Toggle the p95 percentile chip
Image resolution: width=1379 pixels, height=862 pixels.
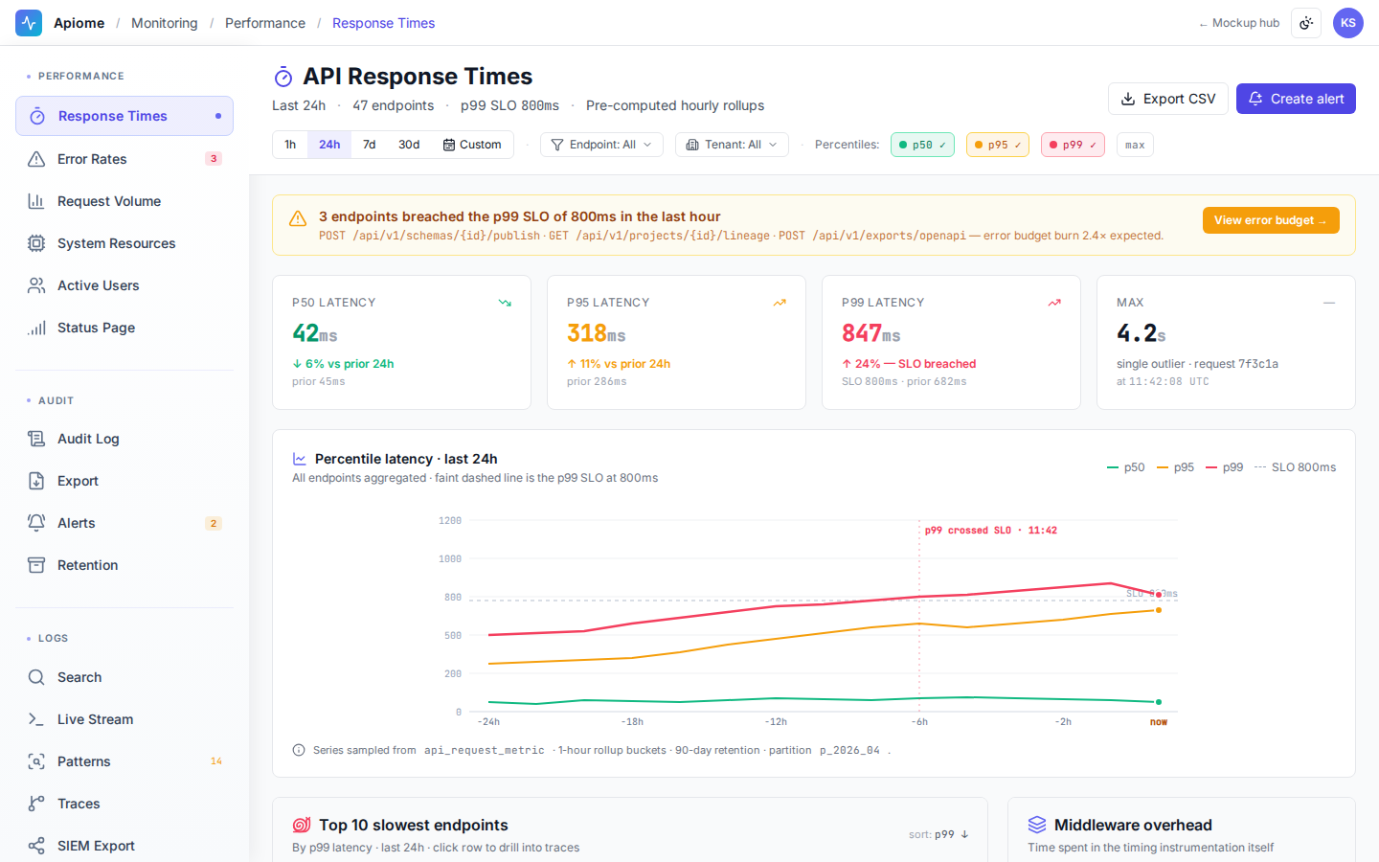[x=998, y=145]
